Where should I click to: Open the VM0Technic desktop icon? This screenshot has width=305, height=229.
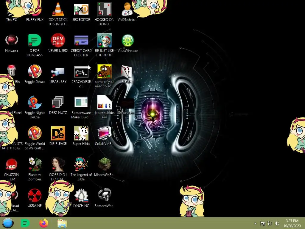click(127, 12)
